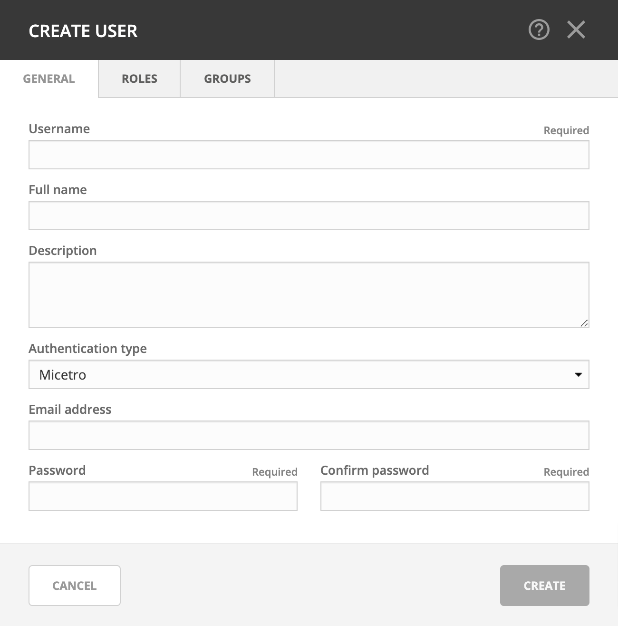This screenshot has height=626, width=618.
Task: Open the Authentication type dropdown
Action: pyautogui.click(x=309, y=374)
